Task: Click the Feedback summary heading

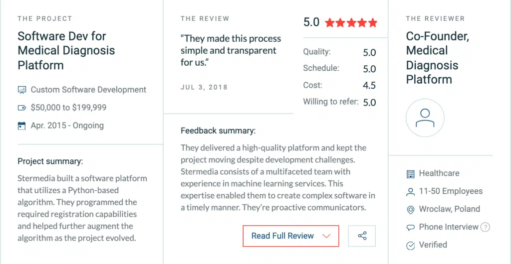Action: tap(219, 131)
